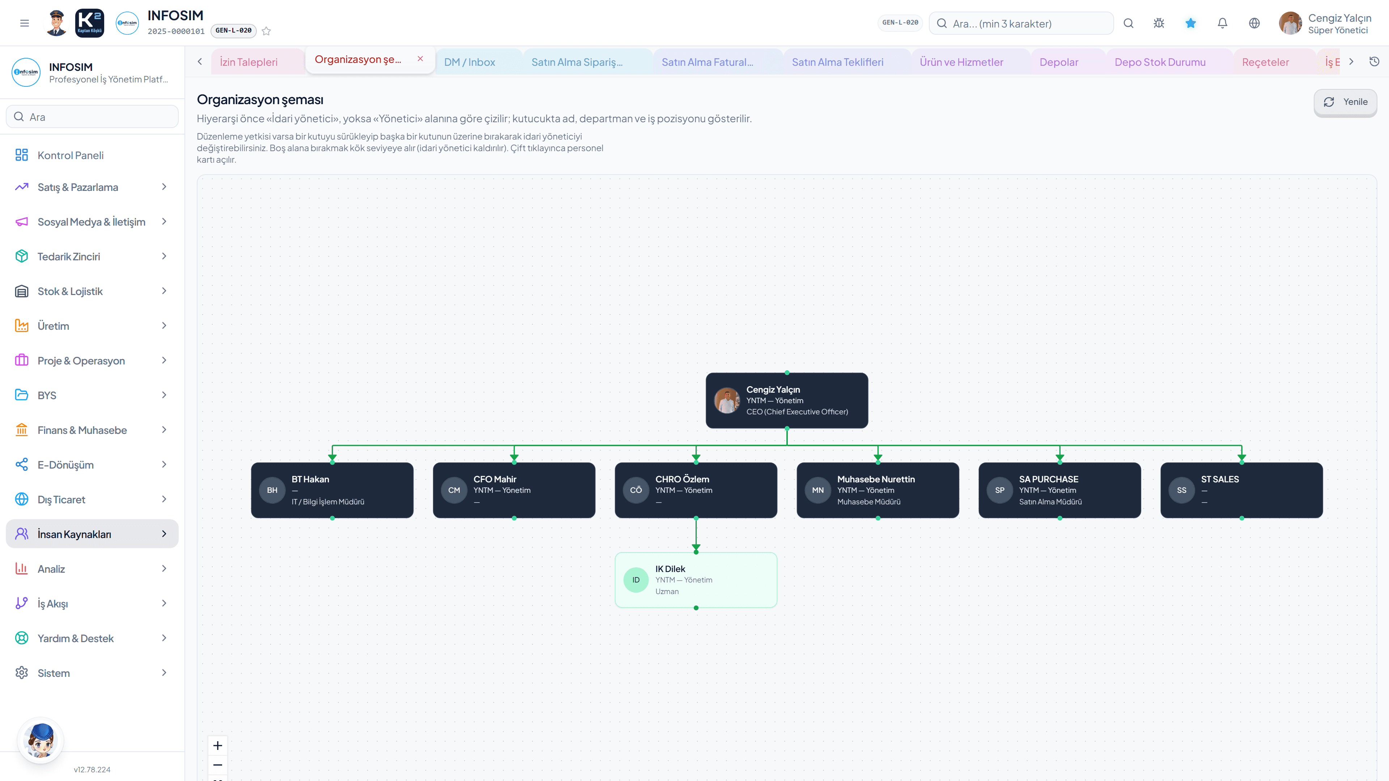The width and height of the screenshot is (1389, 781).
Task: Select BT Hakan org chart node
Action: tap(332, 490)
